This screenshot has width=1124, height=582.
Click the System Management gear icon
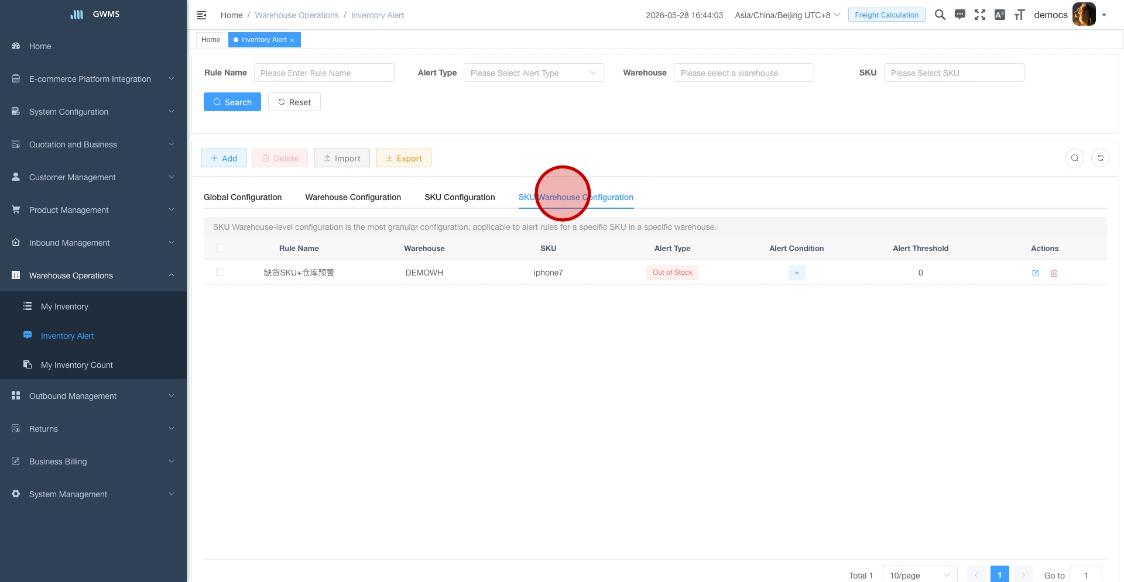[x=16, y=494]
